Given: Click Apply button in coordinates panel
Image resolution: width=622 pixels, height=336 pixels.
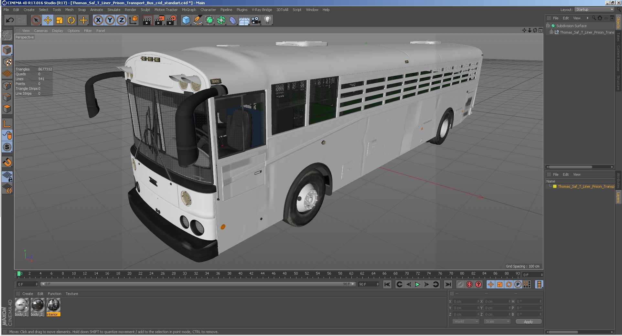Looking at the screenshot, I should point(529,321).
